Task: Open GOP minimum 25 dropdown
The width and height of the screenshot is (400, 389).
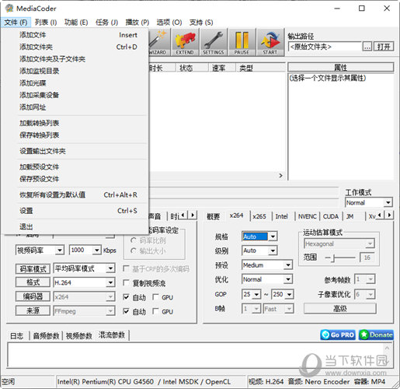Action: [x=256, y=294]
